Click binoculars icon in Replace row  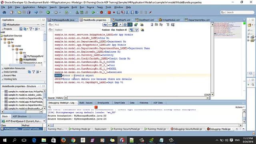[x=142, y=30]
